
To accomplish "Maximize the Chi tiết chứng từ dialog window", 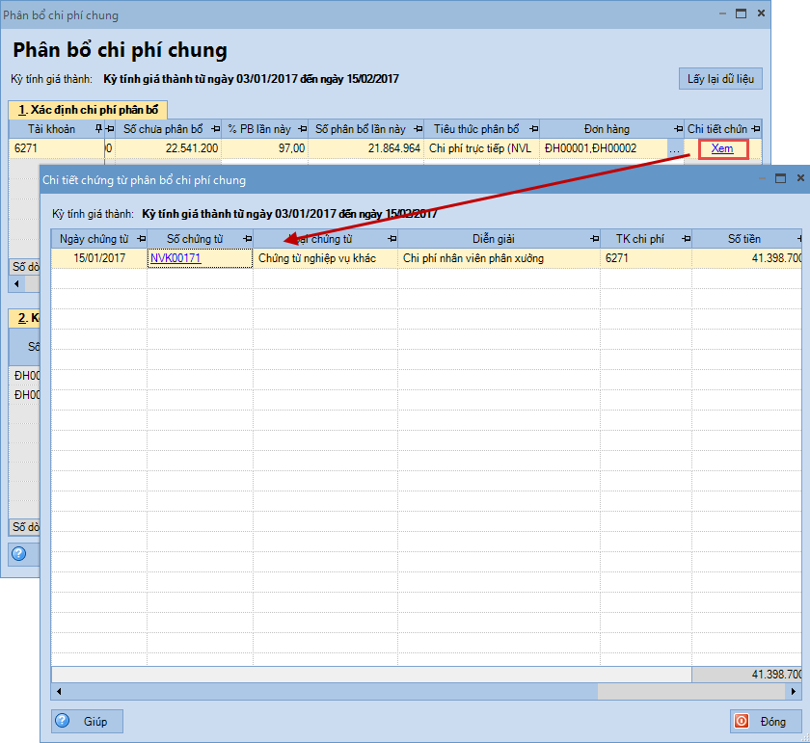I will [x=781, y=178].
